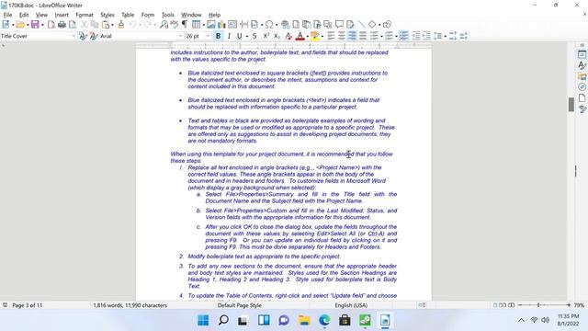Align paragraph left
Screen dimensions: 588x331
(331, 36)
